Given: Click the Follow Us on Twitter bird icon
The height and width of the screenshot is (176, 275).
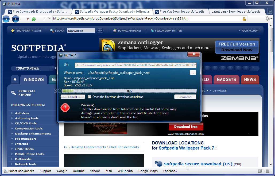Looking at the screenshot, I should (x=152, y=30).
